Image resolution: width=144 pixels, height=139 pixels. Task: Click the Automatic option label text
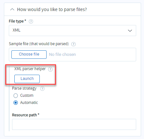tap(29, 103)
